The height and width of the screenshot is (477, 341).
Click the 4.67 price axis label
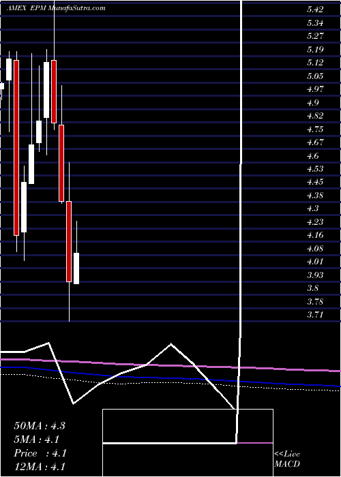(x=315, y=142)
